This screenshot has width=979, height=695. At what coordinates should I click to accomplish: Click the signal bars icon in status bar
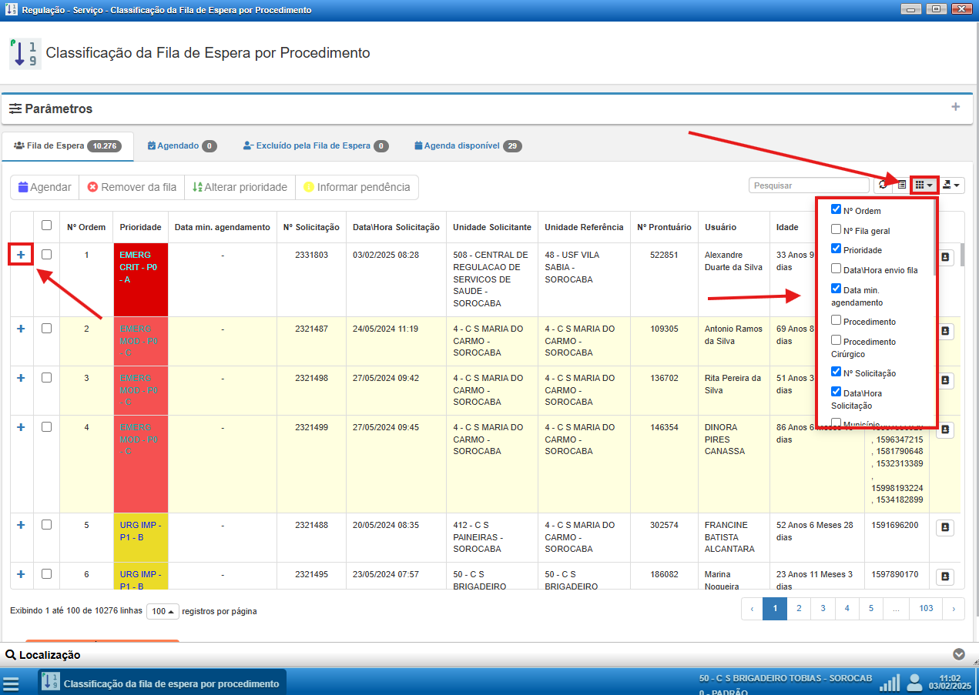(x=890, y=683)
